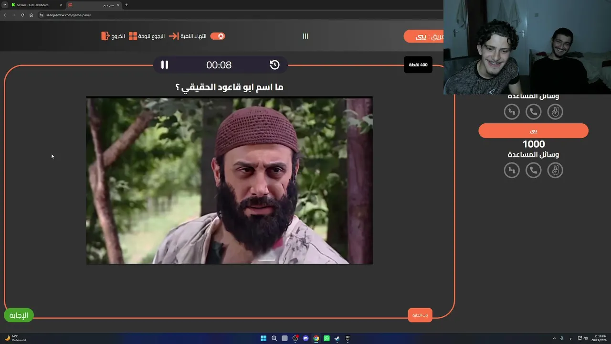This screenshot has width=611, height=344.
Task: Click the Chrome taskbar icon
Action: 316,338
